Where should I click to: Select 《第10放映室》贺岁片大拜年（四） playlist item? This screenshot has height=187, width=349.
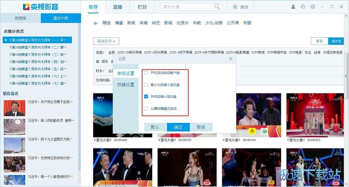(x=38, y=62)
